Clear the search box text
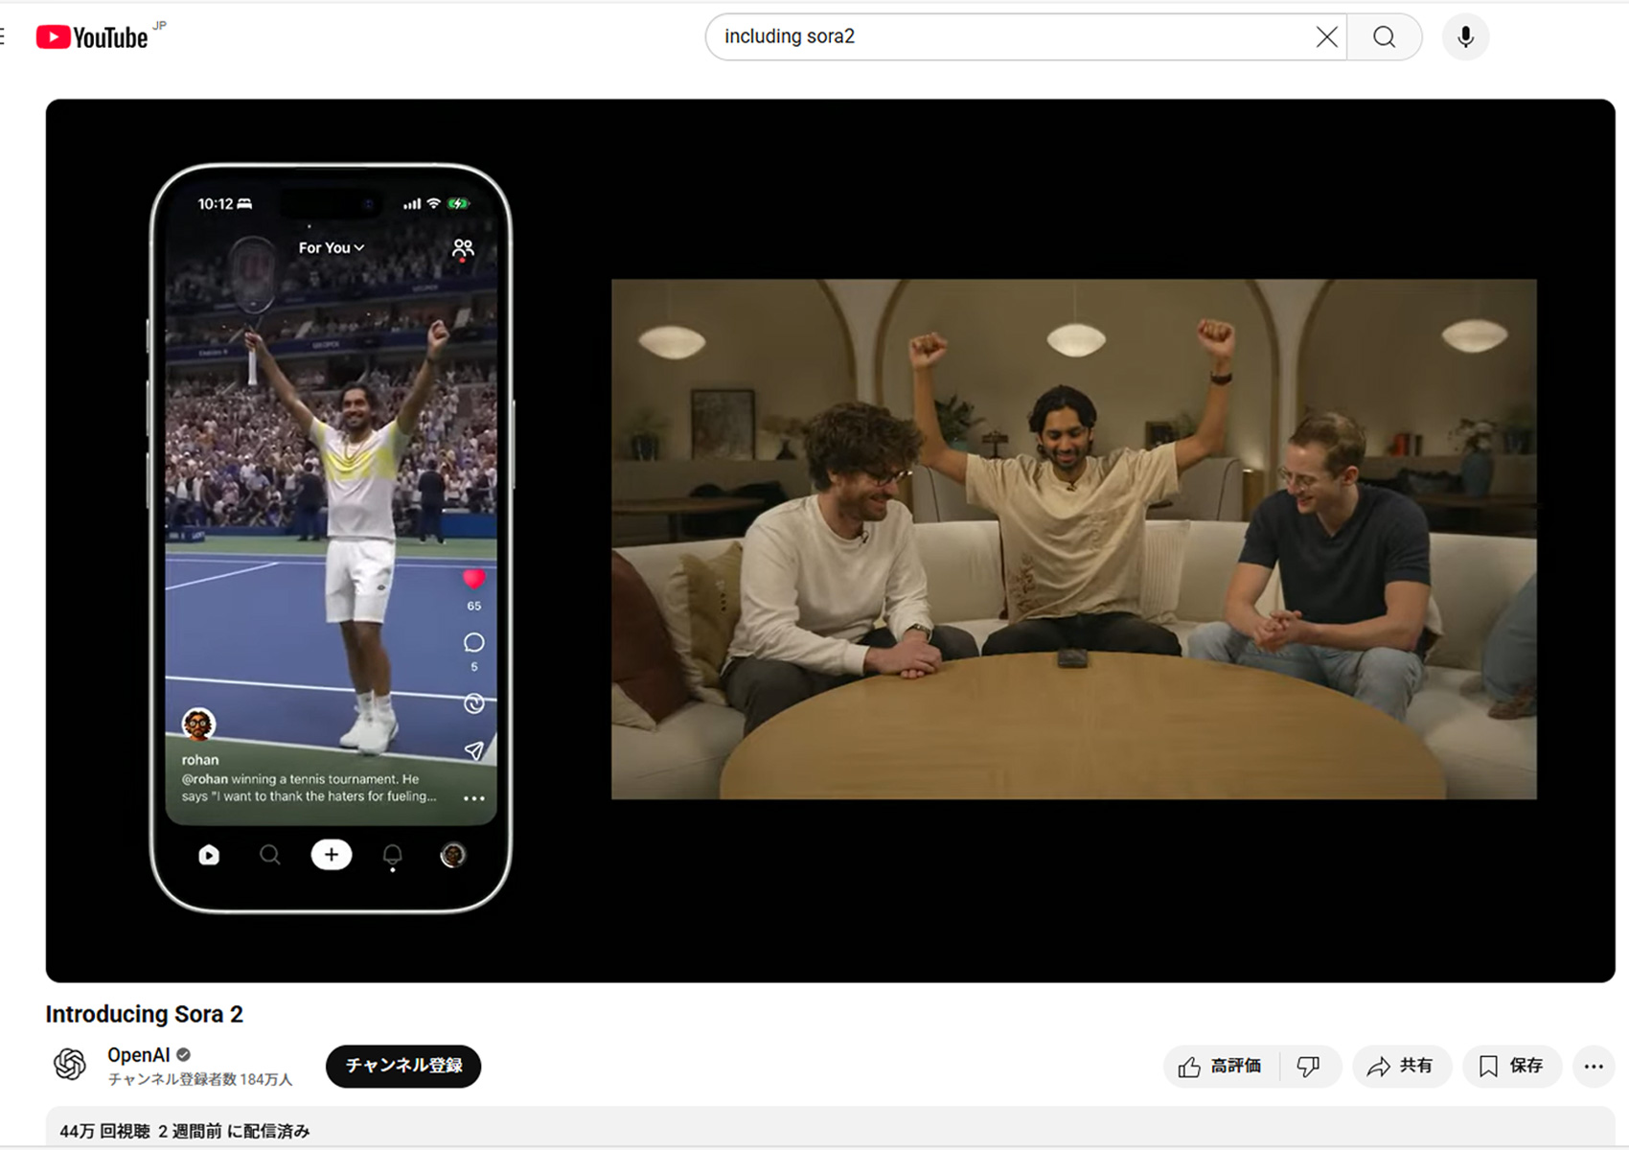The width and height of the screenshot is (1629, 1150). tap(1326, 37)
